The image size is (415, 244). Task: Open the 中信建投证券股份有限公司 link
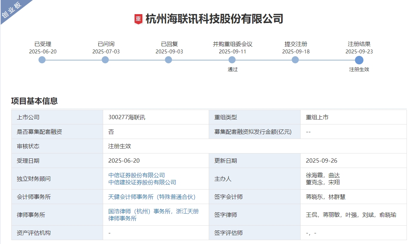(x=142, y=182)
